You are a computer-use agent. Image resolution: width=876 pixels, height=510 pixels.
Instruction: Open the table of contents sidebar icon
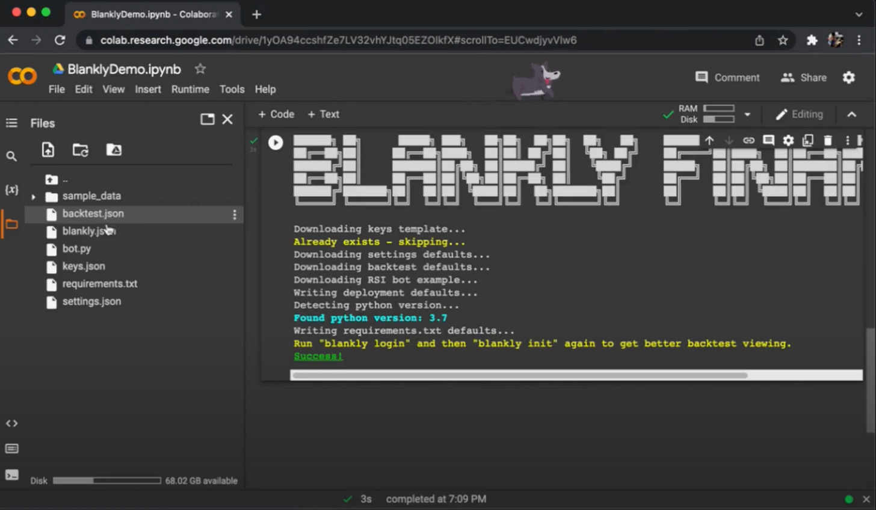click(x=11, y=123)
